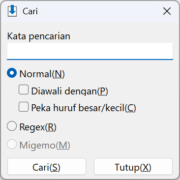180x180 pixels.
Task: Click the Regex(R) option label
Action: click(38, 127)
